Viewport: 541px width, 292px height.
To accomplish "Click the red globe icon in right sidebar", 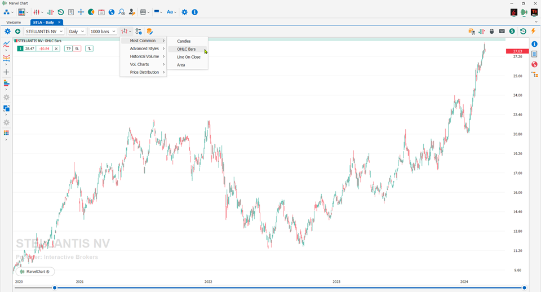I will 534,64.
